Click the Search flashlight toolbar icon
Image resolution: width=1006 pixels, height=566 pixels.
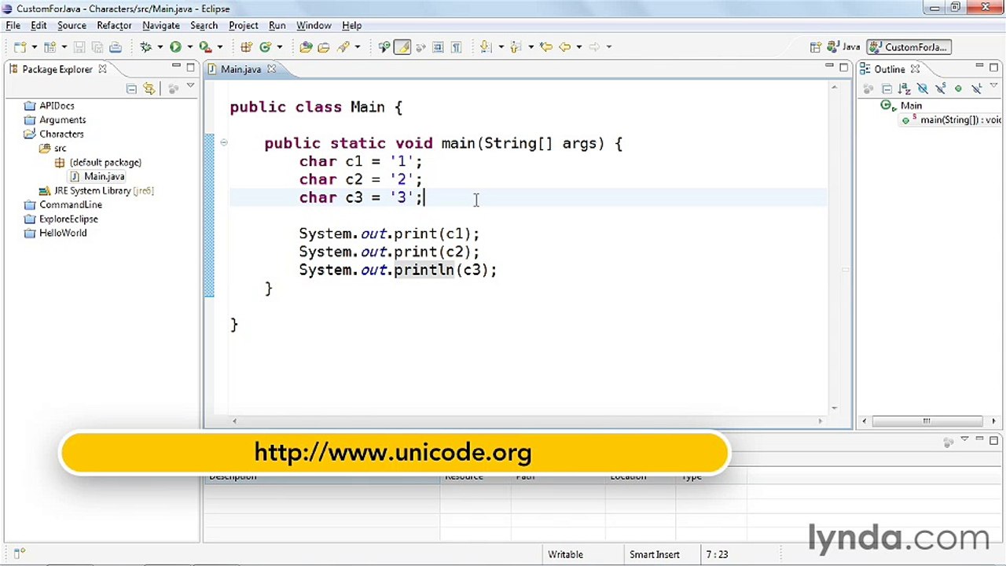(x=343, y=47)
